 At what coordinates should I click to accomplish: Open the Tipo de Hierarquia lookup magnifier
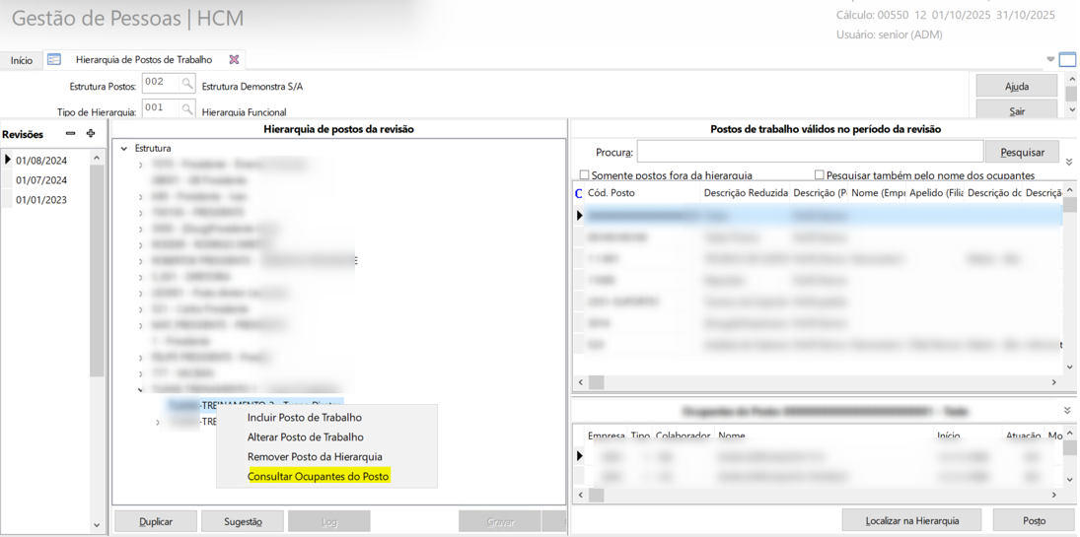pyautogui.click(x=187, y=109)
